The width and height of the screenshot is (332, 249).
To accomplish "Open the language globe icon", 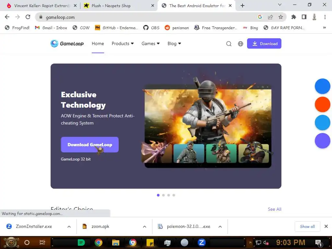I will click(241, 44).
